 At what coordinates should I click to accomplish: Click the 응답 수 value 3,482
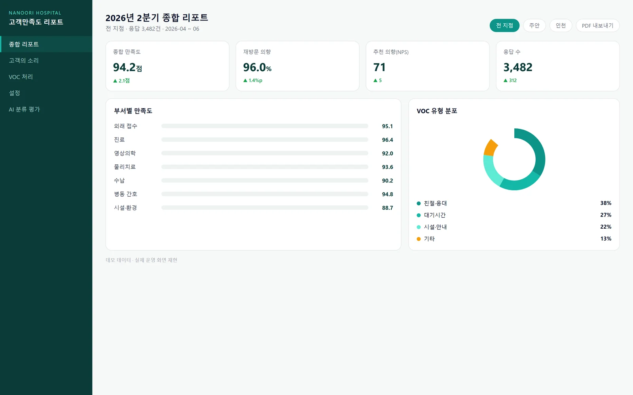click(x=518, y=67)
